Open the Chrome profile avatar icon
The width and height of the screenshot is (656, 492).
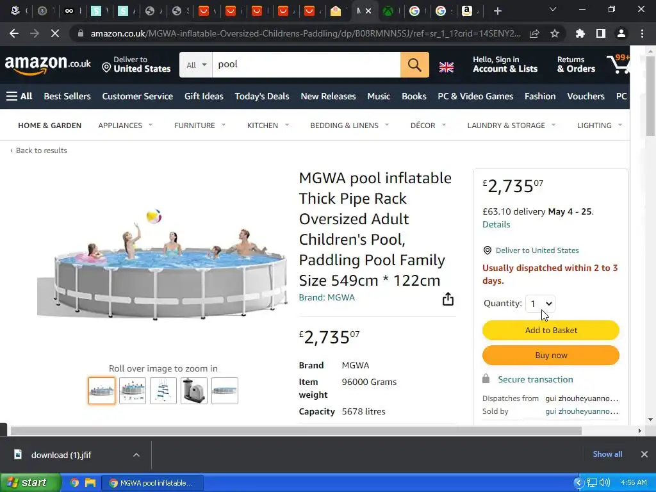click(621, 33)
